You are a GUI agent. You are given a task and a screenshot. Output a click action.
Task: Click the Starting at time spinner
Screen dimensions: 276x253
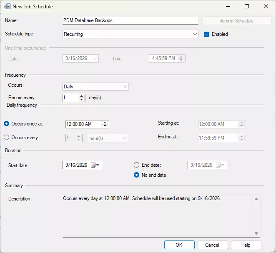click(x=242, y=124)
